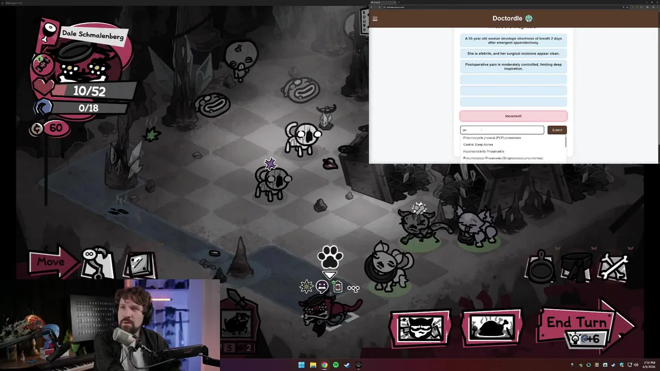Open Windows Start menu

(302, 365)
